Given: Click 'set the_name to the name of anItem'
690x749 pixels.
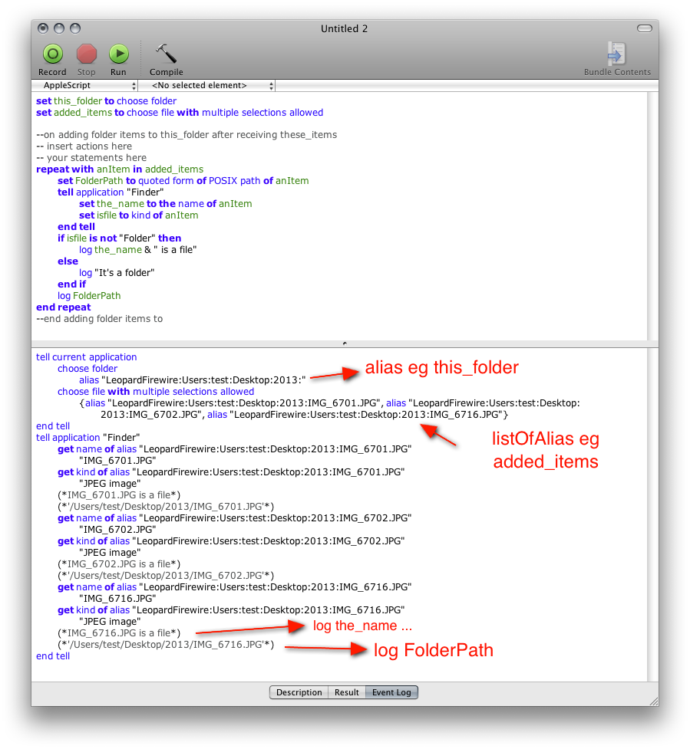Looking at the screenshot, I should pos(166,203).
